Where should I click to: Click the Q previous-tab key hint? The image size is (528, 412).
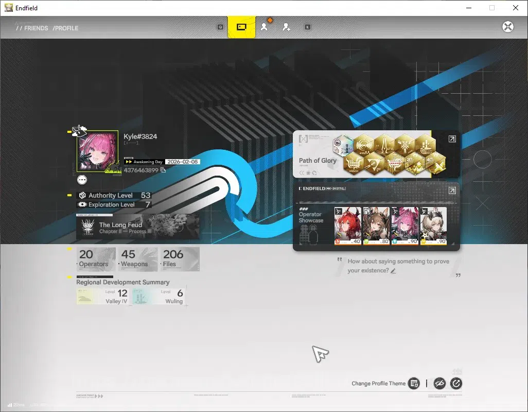(x=220, y=27)
